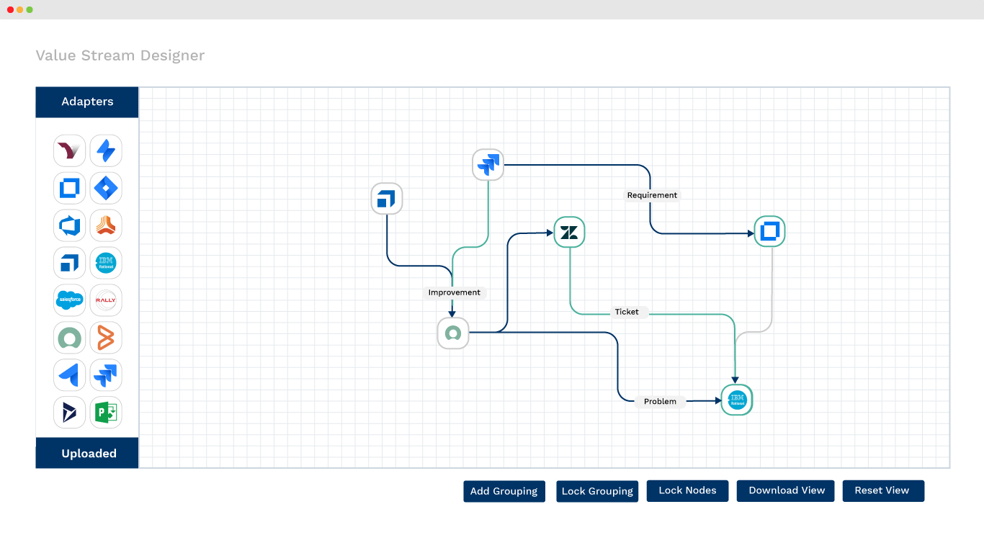Click the Value Stream Designer title
Screen dimensions: 984x553
(x=120, y=55)
